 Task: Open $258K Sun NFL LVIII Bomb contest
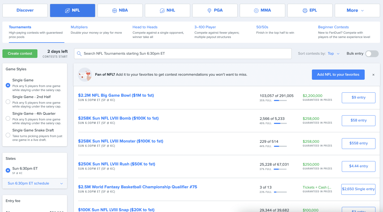(x=118, y=118)
